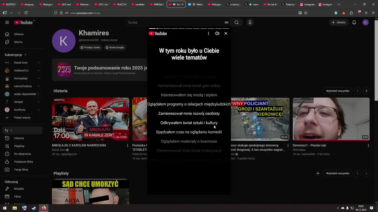Click Wyświetl wszystko for Historia
Image resolution: width=378 pixels, height=212 pixels.
338,91
